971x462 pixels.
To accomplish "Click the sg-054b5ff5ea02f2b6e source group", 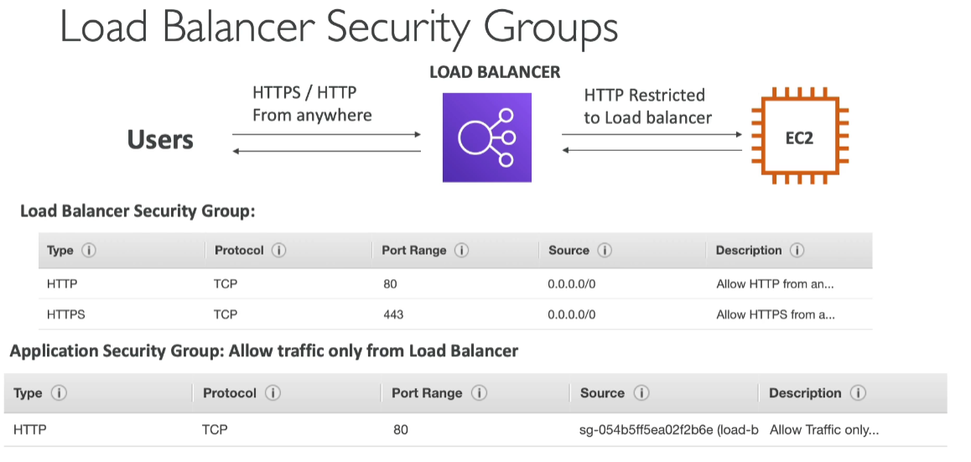I will tap(669, 430).
